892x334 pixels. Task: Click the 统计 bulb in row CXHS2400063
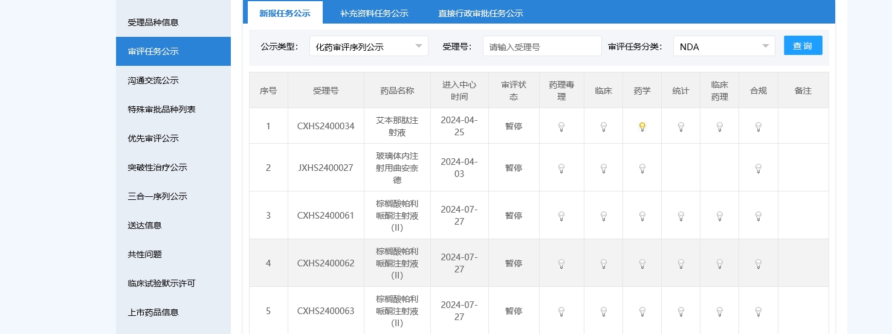(x=681, y=312)
